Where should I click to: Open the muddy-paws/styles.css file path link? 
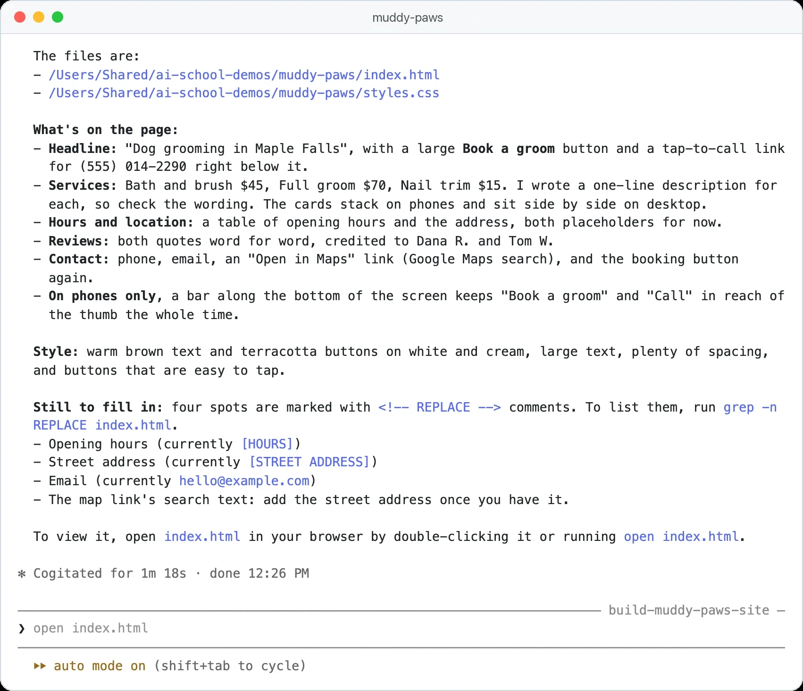[x=244, y=93]
